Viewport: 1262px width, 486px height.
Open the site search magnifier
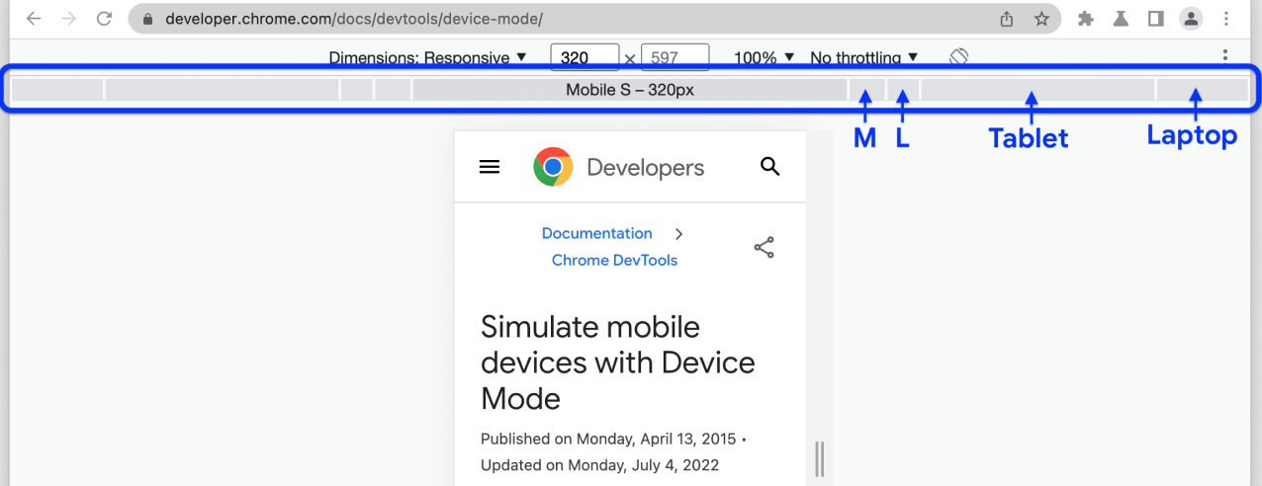(x=770, y=166)
